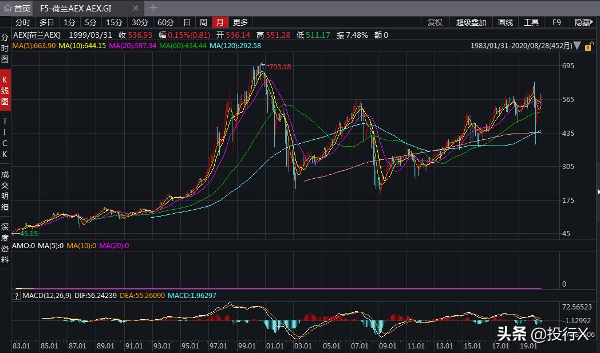Image resolution: width=600 pixels, height=353 pixels.
Task: Click the 低 511.17 low price
Action: point(313,35)
